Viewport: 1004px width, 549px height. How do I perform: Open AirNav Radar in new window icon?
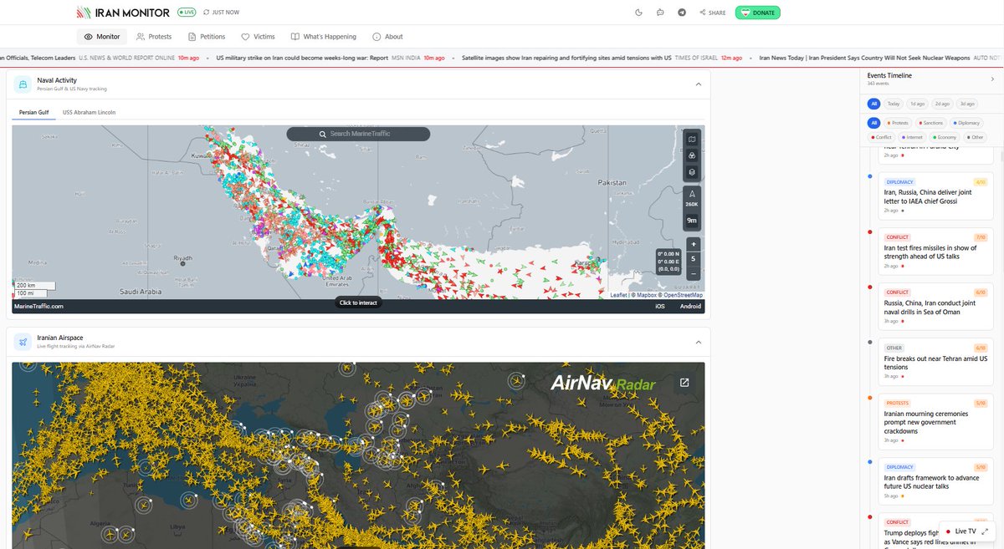(x=684, y=383)
